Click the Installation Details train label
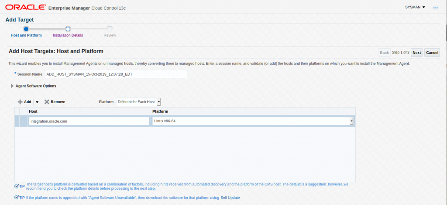The width and height of the screenshot is (447, 205). (68, 35)
